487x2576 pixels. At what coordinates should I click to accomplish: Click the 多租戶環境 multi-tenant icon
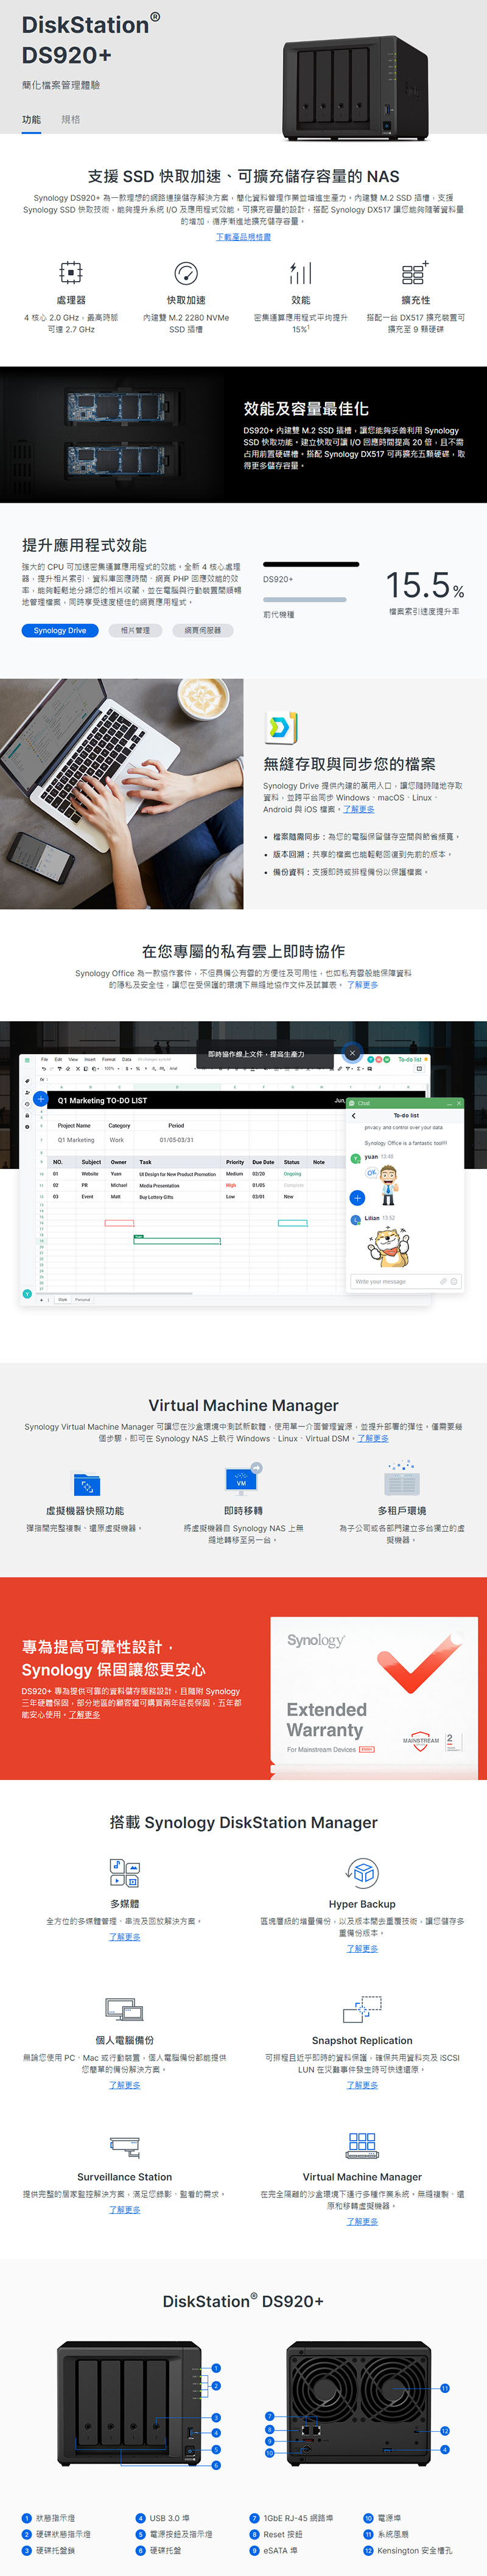tap(402, 1478)
